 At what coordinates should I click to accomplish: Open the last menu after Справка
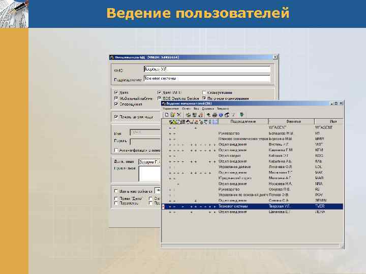(223, 109)
